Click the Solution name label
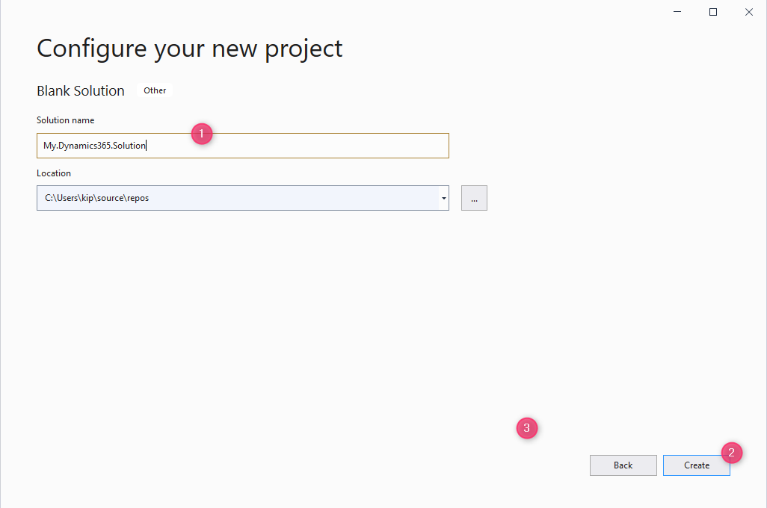767x508 pixels. coord(66,120)
